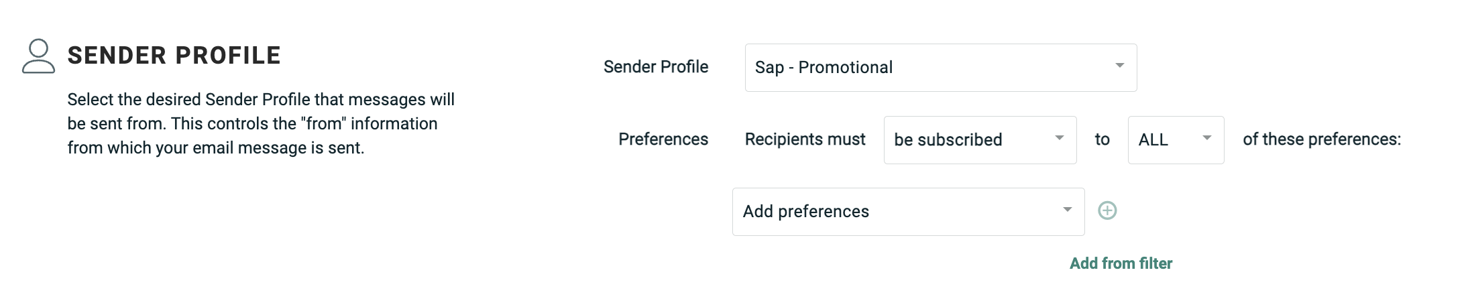Click the plus icon beside Add preferences

click(x=1107, y=211)
